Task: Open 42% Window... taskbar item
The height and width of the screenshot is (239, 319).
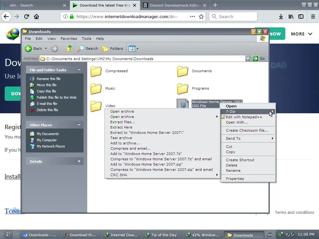Action: [203, 235]
